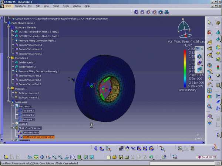Collapse the Nodes and Elements node
The image size is (222, 166).
pos(9,27)
